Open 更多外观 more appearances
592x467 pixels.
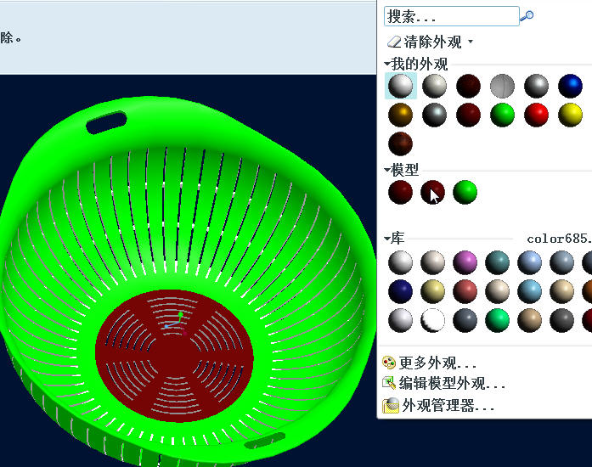[x=437, y=363]
